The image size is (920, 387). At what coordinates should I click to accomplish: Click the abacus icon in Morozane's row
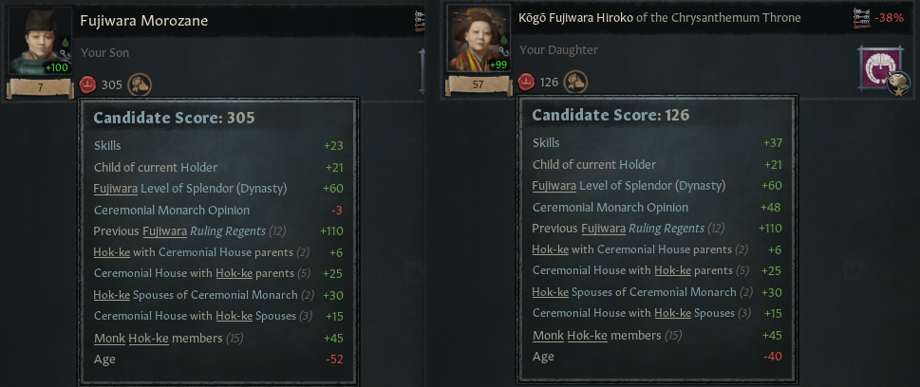420,19
